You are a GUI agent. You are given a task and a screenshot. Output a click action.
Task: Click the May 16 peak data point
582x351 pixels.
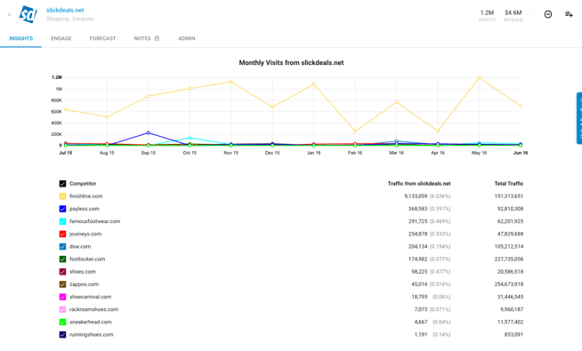479,77
